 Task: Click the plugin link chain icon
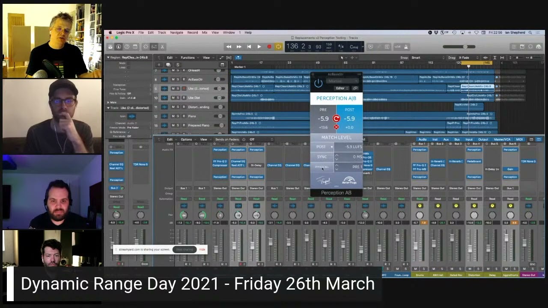tap(355, 88)
